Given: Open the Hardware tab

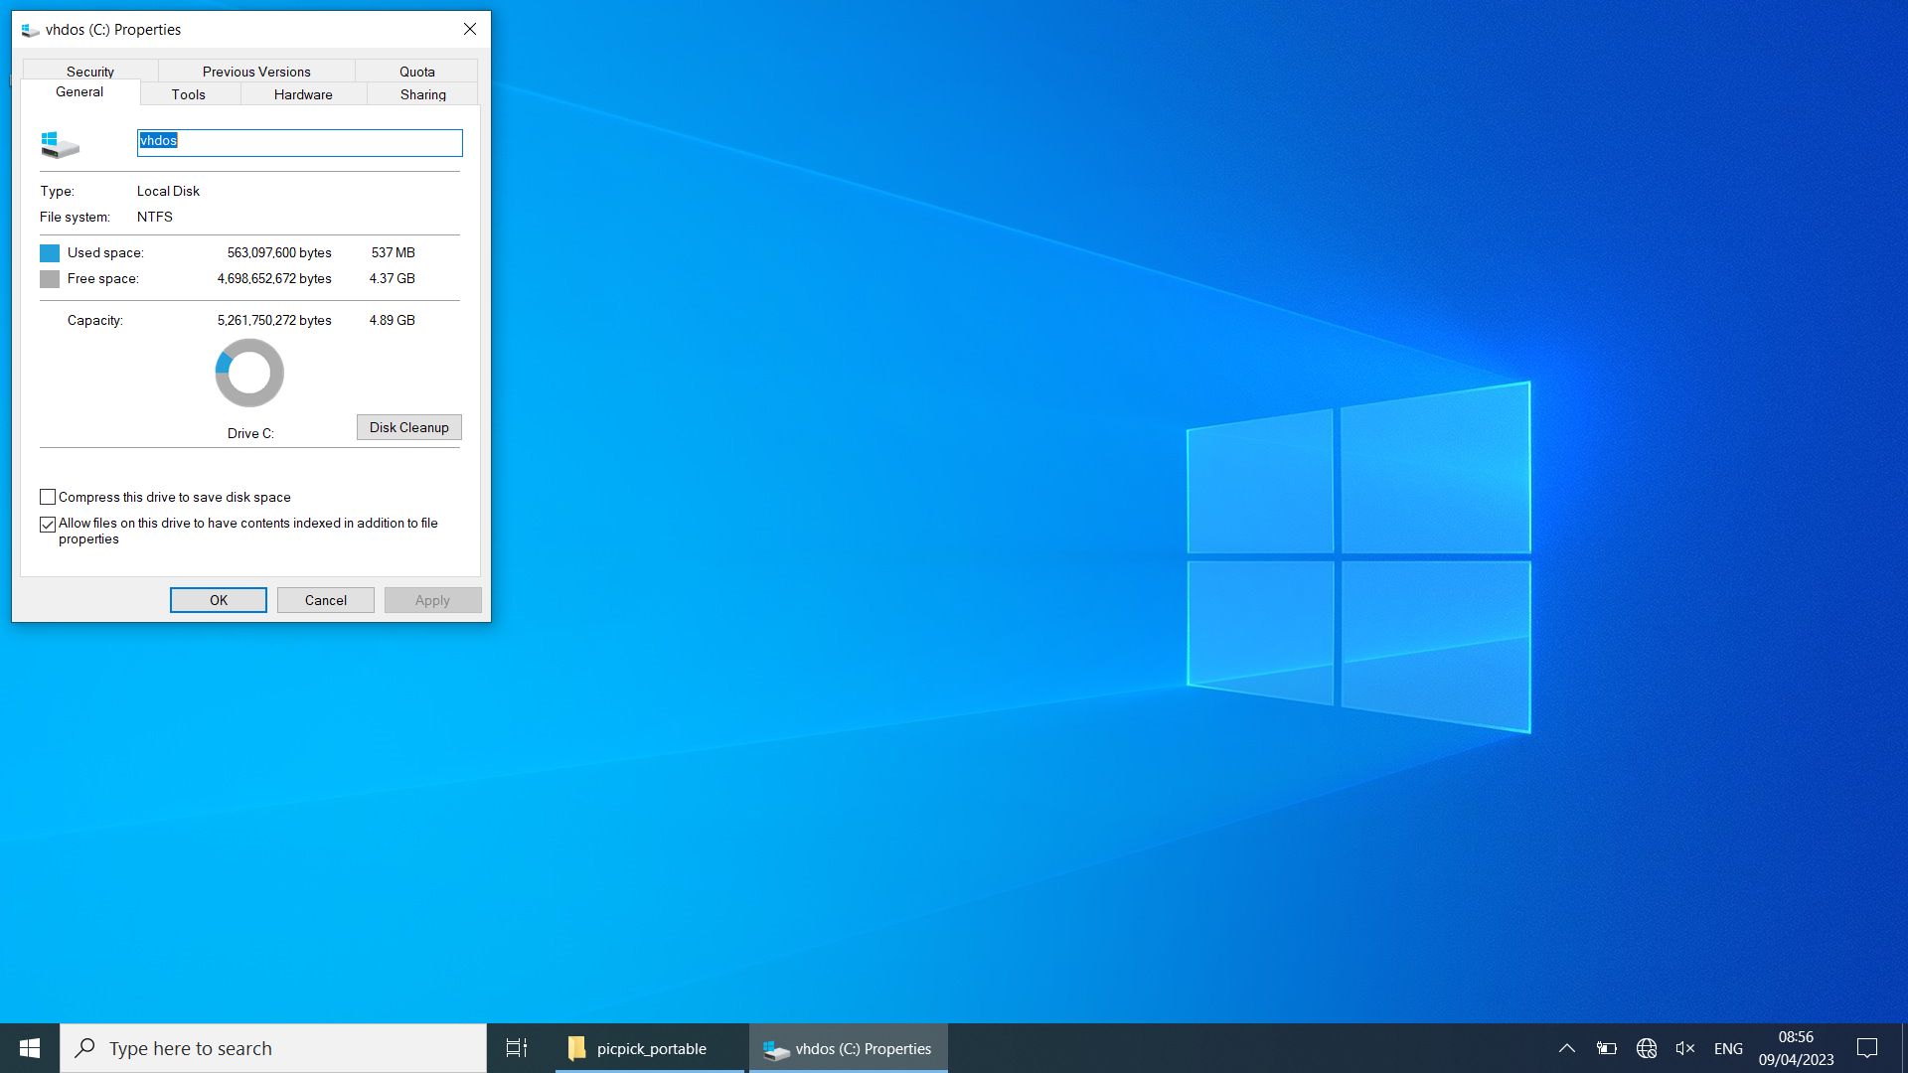Looking at the screenshot, I should 303,94.
